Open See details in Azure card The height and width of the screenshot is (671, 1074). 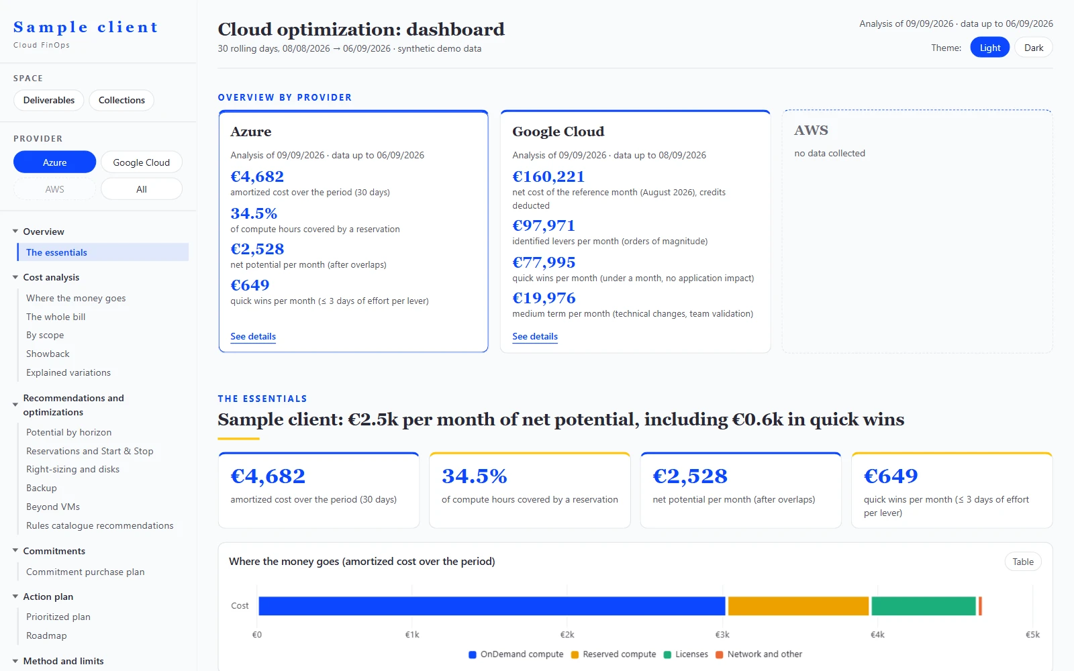click(x=253, y=337)
